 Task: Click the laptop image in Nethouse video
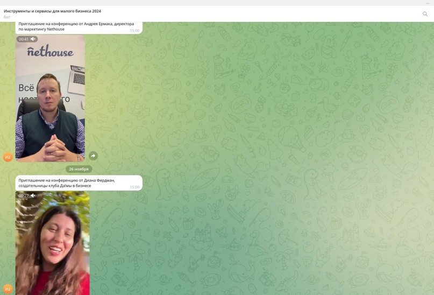78,75
